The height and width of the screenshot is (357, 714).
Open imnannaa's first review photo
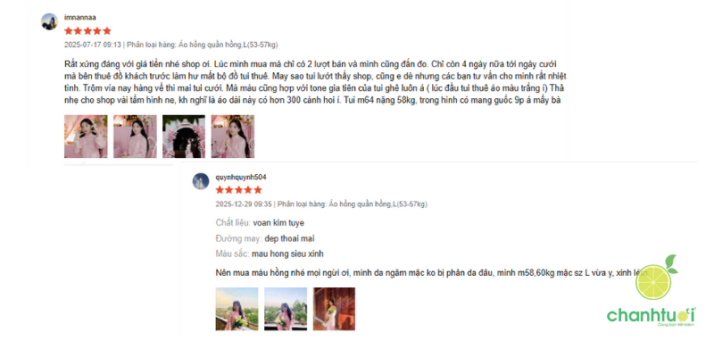pyautogui.click(x=86, y=137)
